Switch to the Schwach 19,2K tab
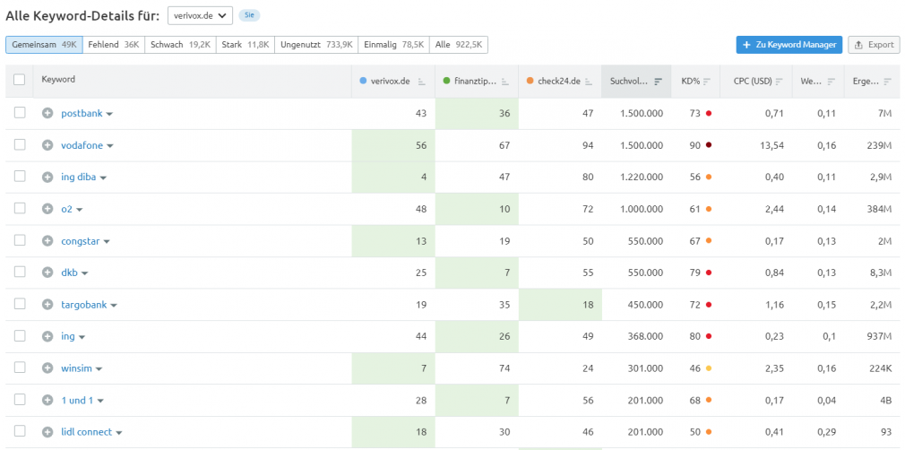This screenshot has height=450, width=905. point(181,45)
